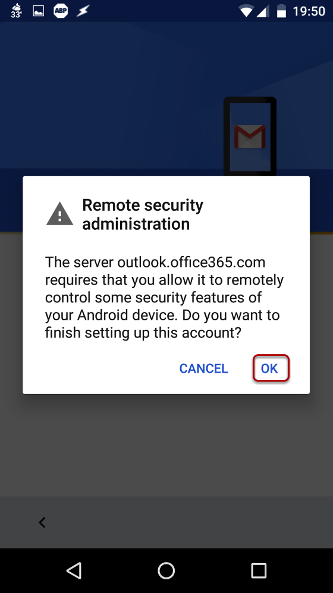Tap the outlook.office365.com server name text
This screenshot has width=333, height=593.
pyautogui.click(x=191, y=262)
